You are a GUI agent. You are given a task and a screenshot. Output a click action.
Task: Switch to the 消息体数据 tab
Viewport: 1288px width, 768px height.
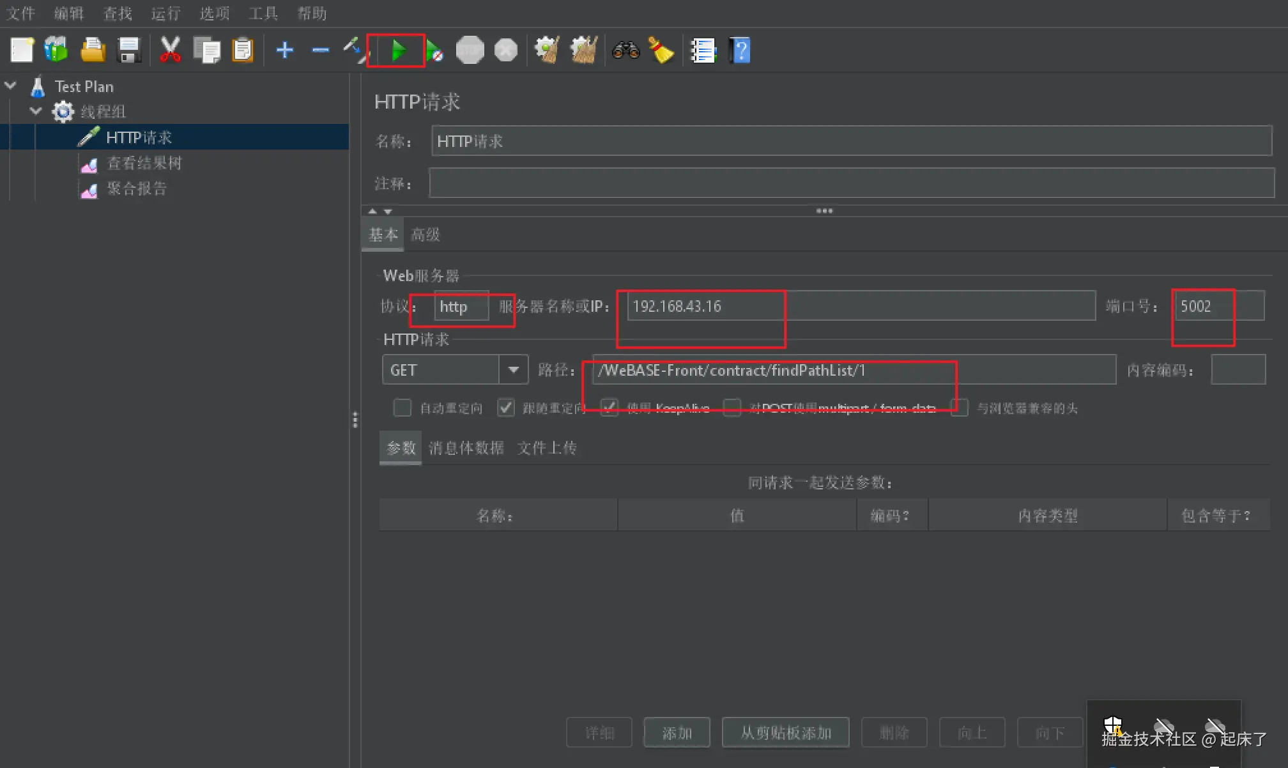point(466,448)
